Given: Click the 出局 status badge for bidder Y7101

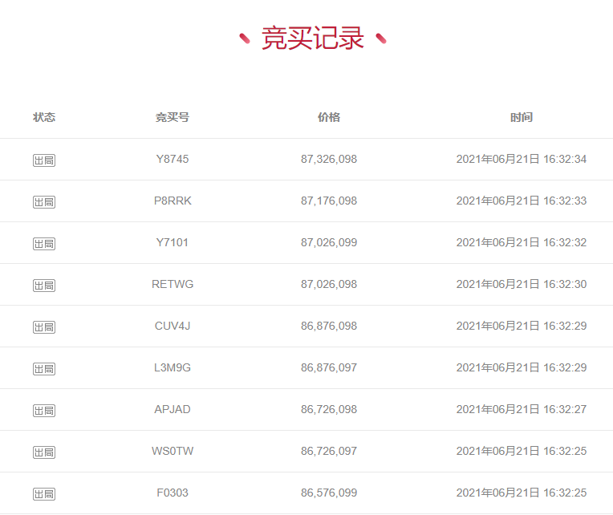Looking at the screenshot, I should click(44, 244).
